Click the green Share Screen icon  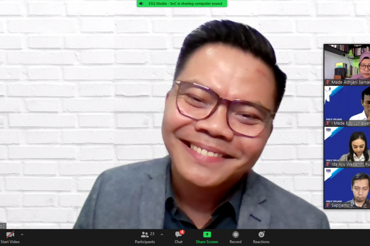click(207, 235)
